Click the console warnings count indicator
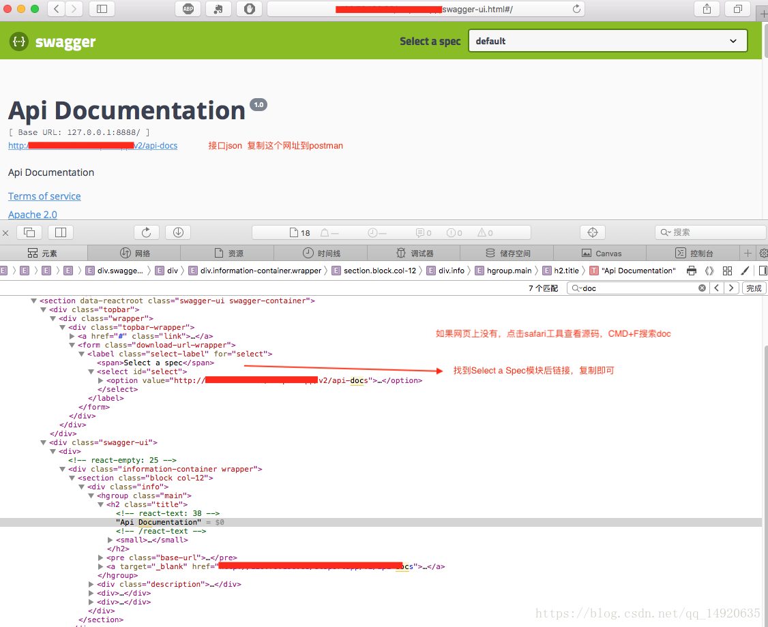This screenshot has height=627, width=768. (x=486, y=233)
